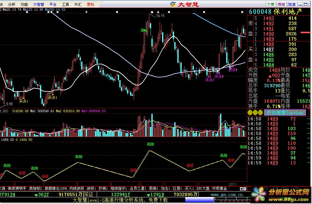Select the 短线指示1 indicator tab

119,188
